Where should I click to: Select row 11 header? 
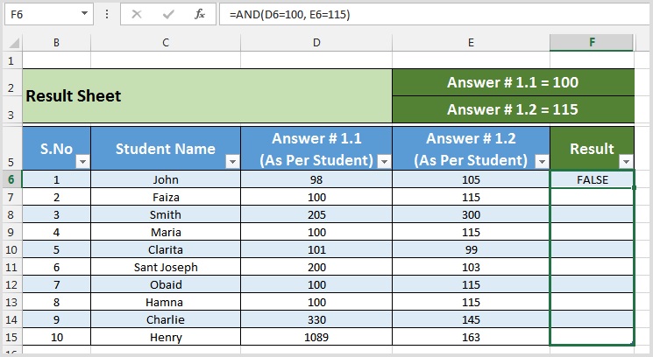pos(11,267)
